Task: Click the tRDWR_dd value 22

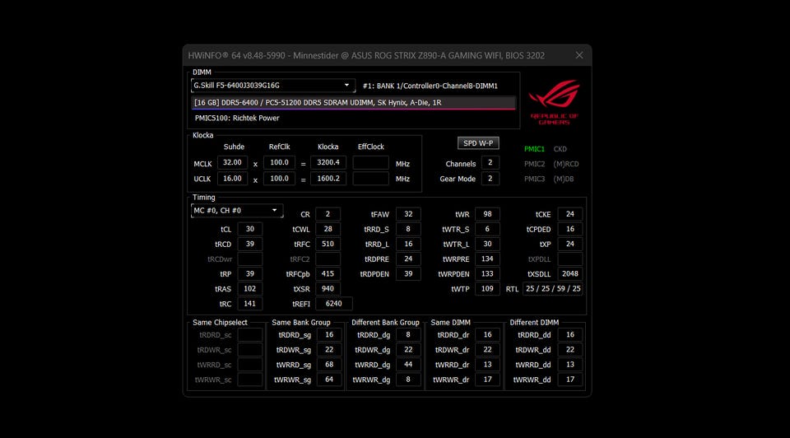Action: [x=569, y=350]
